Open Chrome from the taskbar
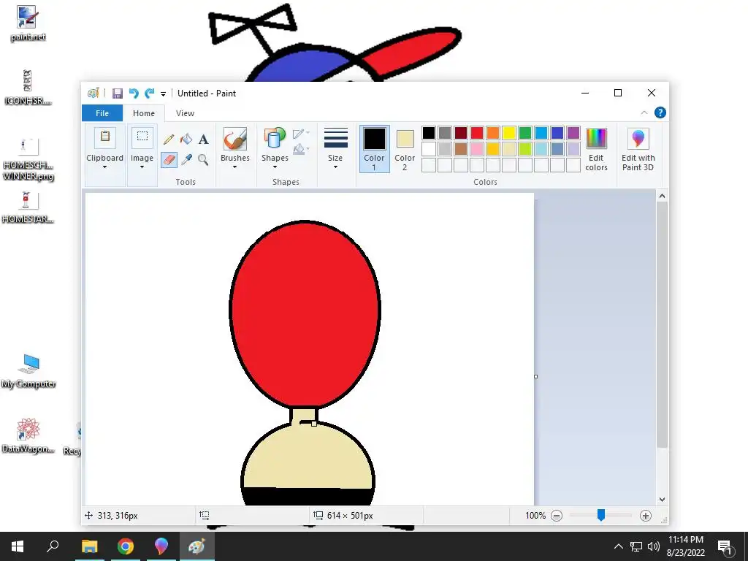 126,546
